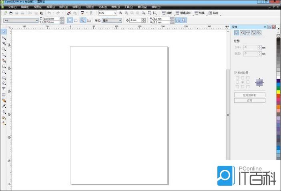Open the 文件 menu
The width and height of the screenshot is (281, 191).
coord(12,7)
